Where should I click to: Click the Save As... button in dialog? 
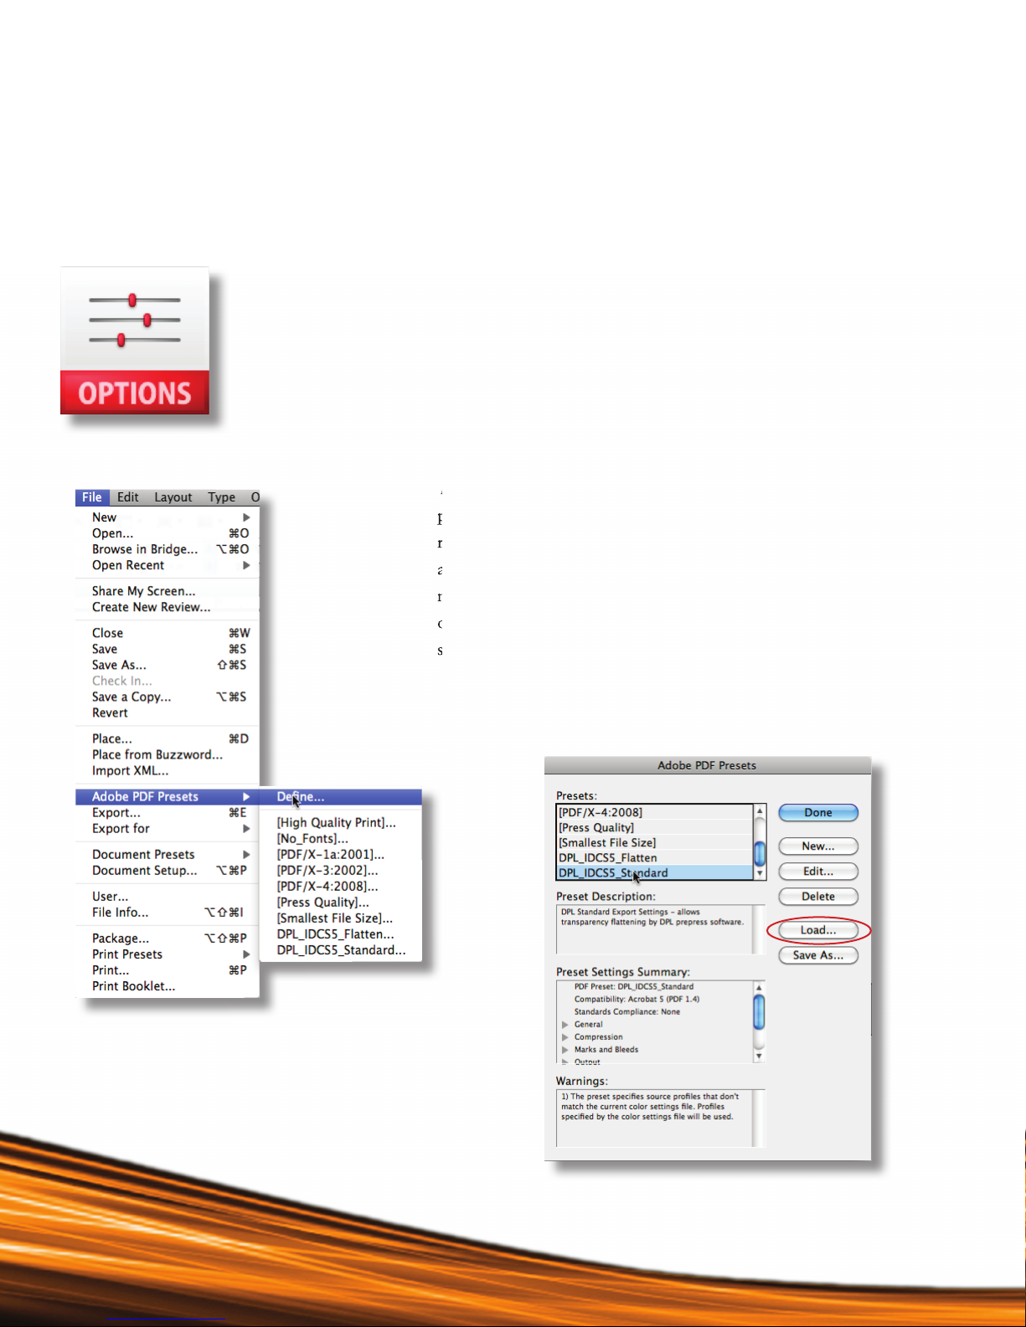click(818, 954)
